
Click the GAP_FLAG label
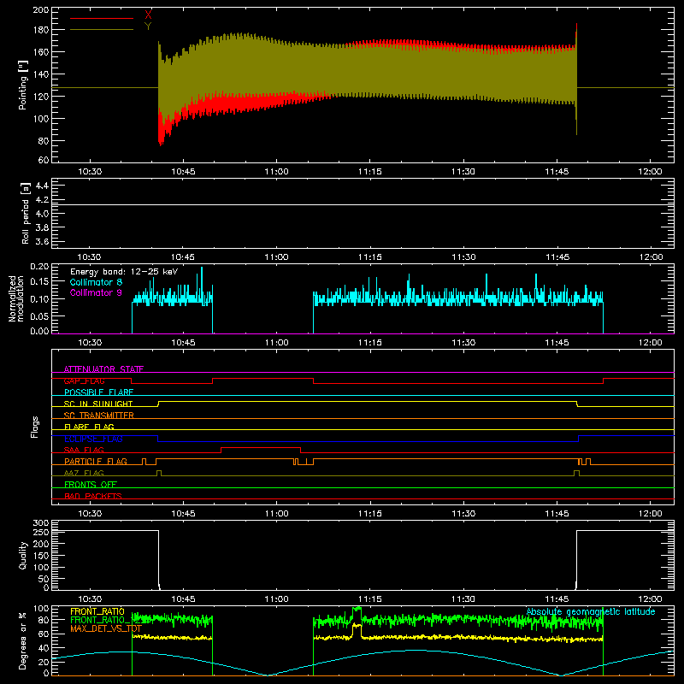click(x=84, y=380)
